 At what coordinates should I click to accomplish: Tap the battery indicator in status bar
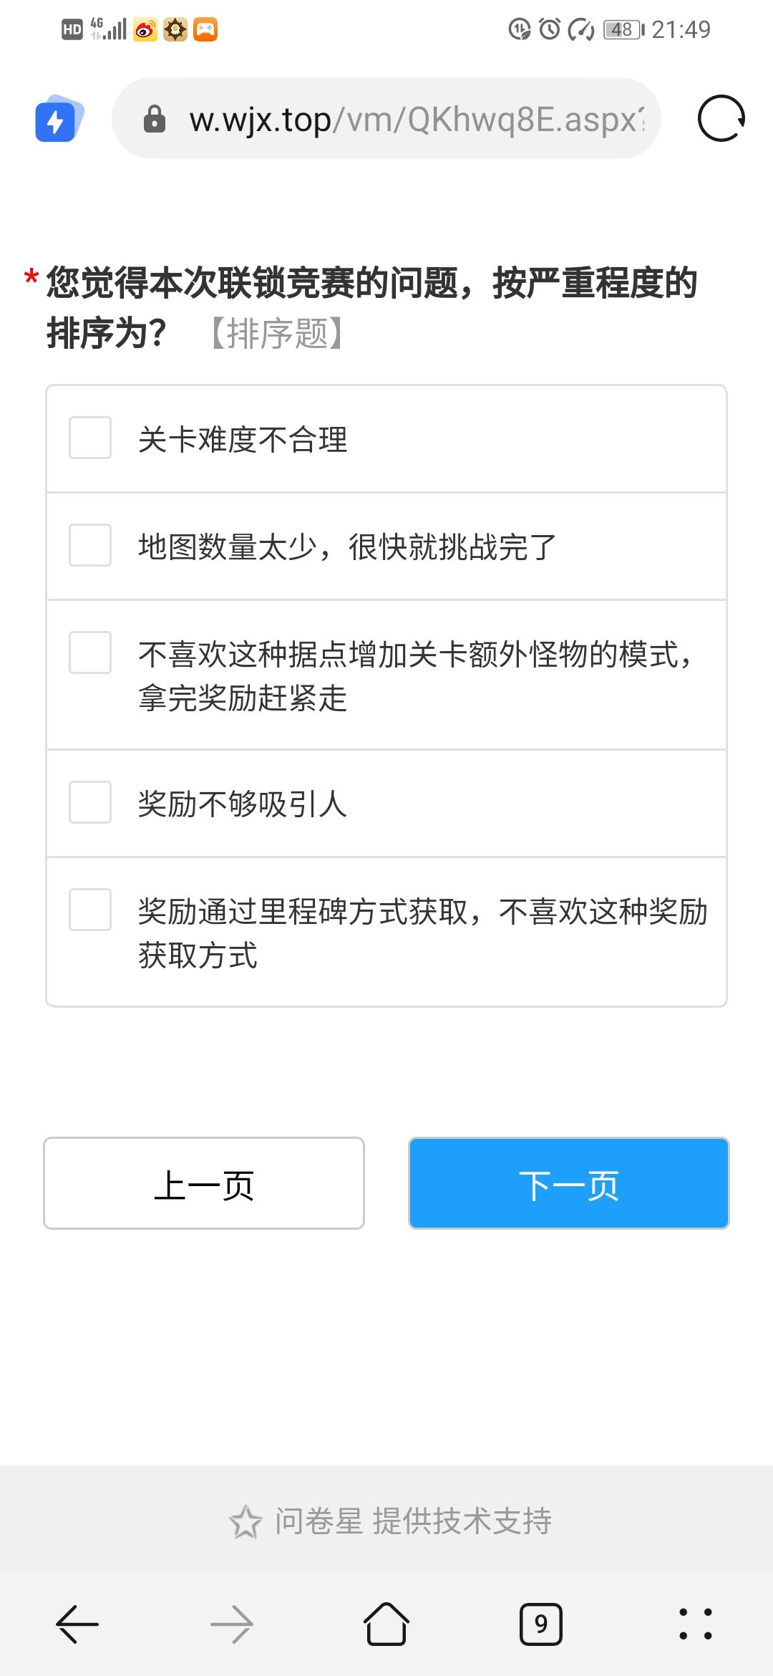(x=623, y=29)
